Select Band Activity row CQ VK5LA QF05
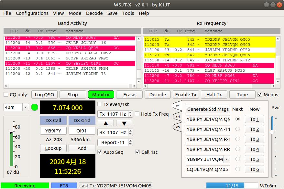Image resolution: width=284 pixels, height=189 pixels. click(x=70, y=48)
